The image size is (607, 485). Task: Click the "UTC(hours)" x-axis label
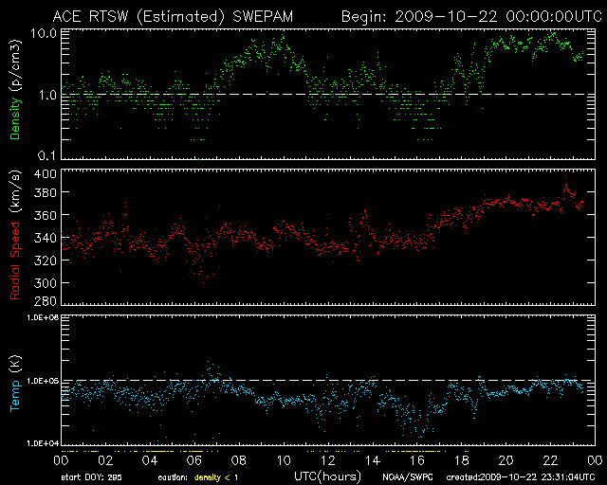pyautogui.click(x=327, y=476)
